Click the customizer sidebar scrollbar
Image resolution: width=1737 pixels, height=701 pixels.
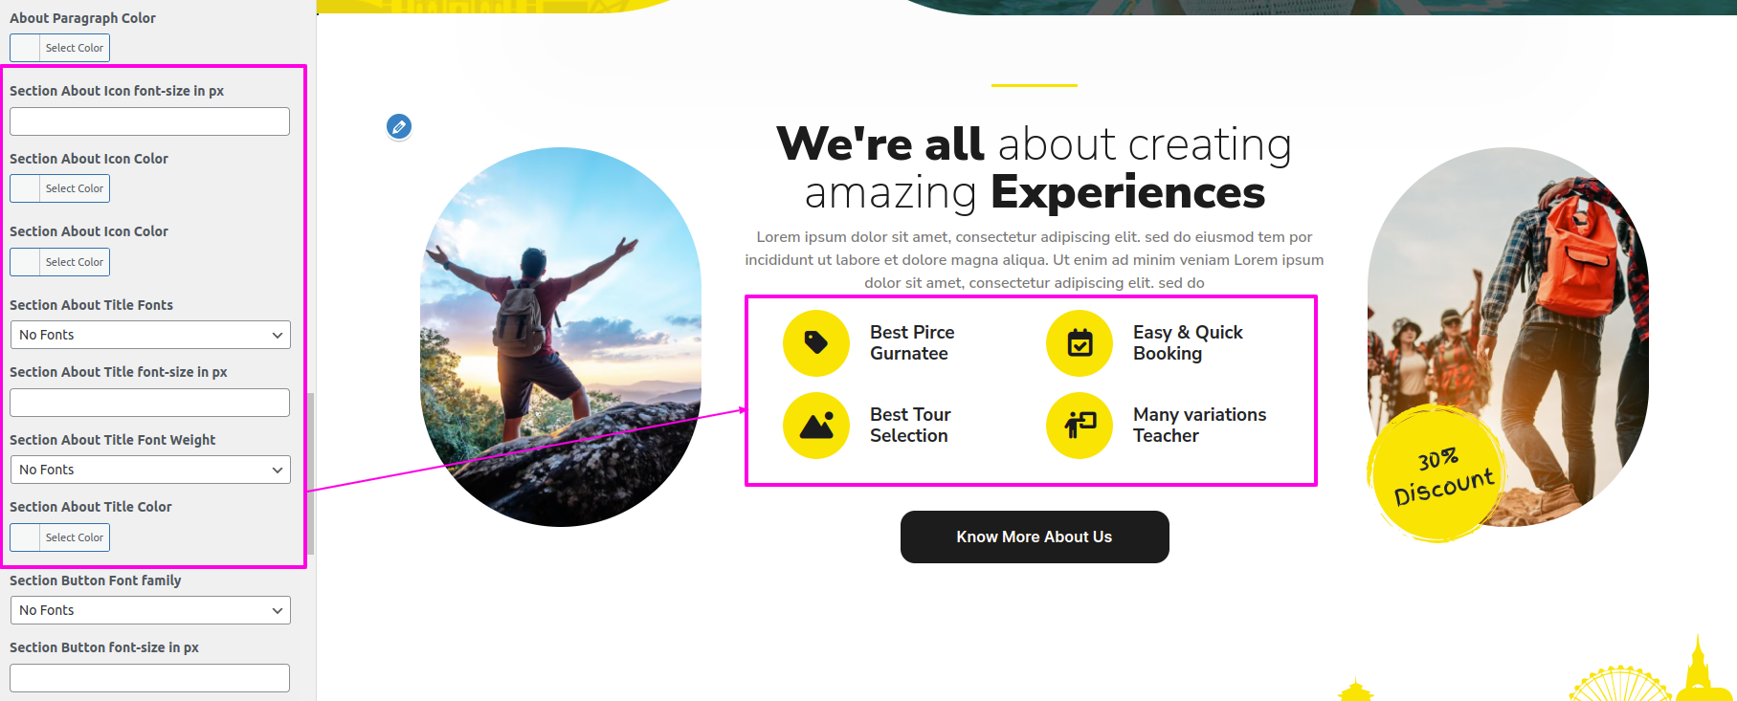coord(311,473)
